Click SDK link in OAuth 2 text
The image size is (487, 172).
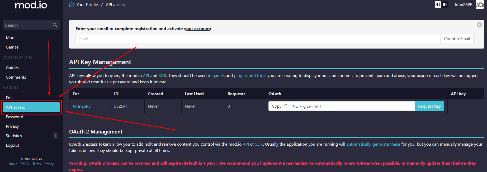point(259,144)
